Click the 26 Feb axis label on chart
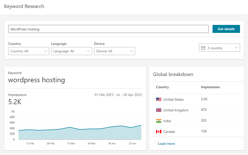The height and width of the screenshot is (155, 248). (51, 144)
